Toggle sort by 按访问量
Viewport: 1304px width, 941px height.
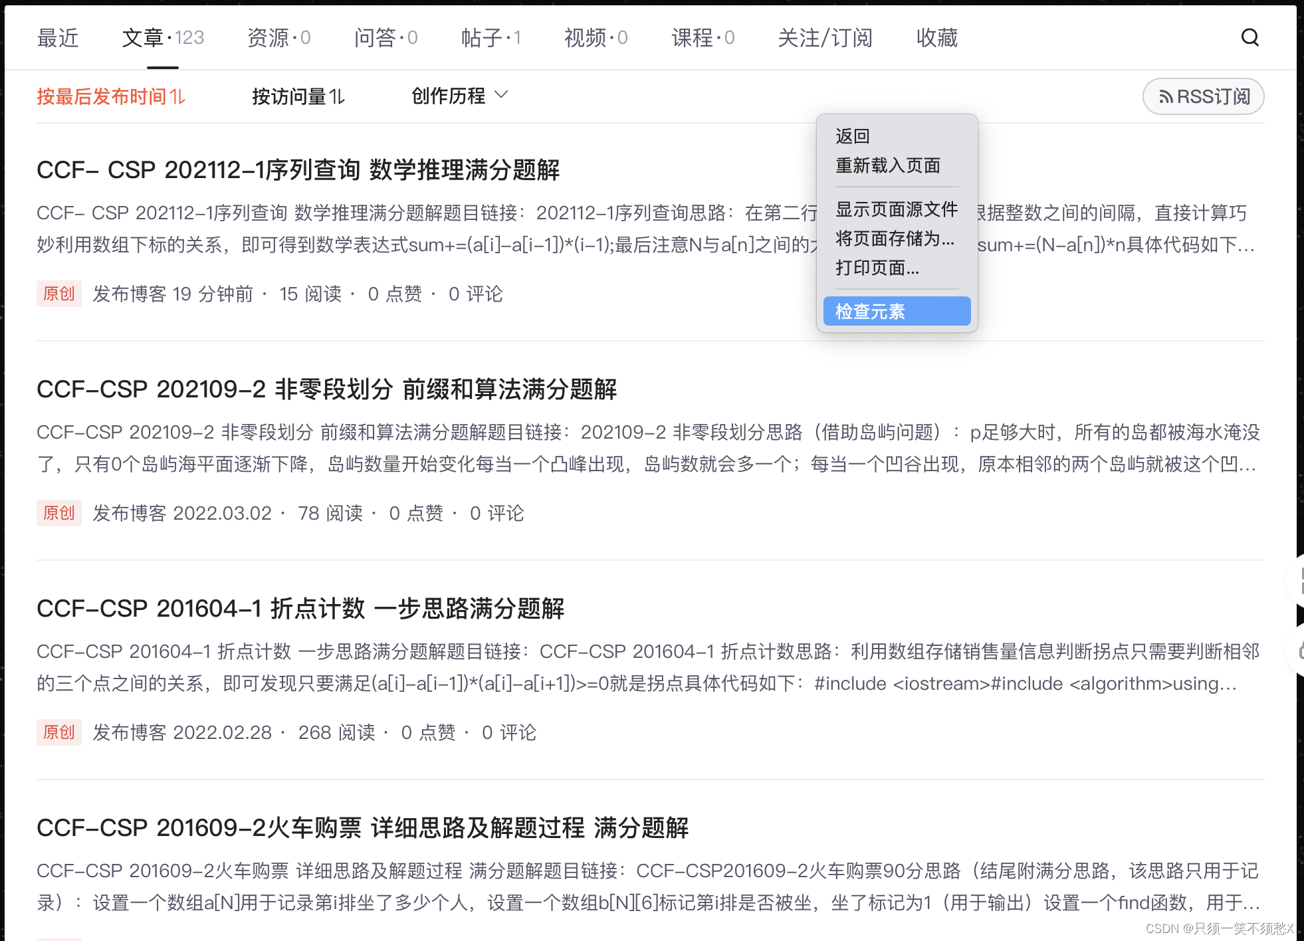click(298, 97)
